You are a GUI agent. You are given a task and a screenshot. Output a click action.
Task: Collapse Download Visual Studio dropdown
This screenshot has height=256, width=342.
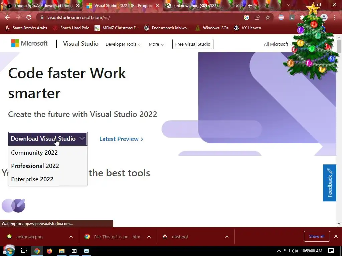48,139
